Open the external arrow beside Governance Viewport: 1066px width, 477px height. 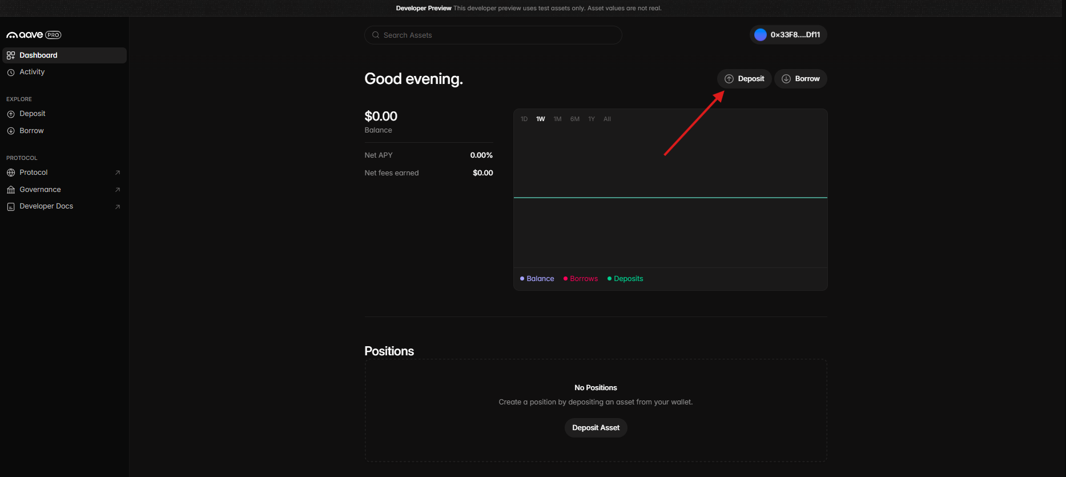coord(118,190)
